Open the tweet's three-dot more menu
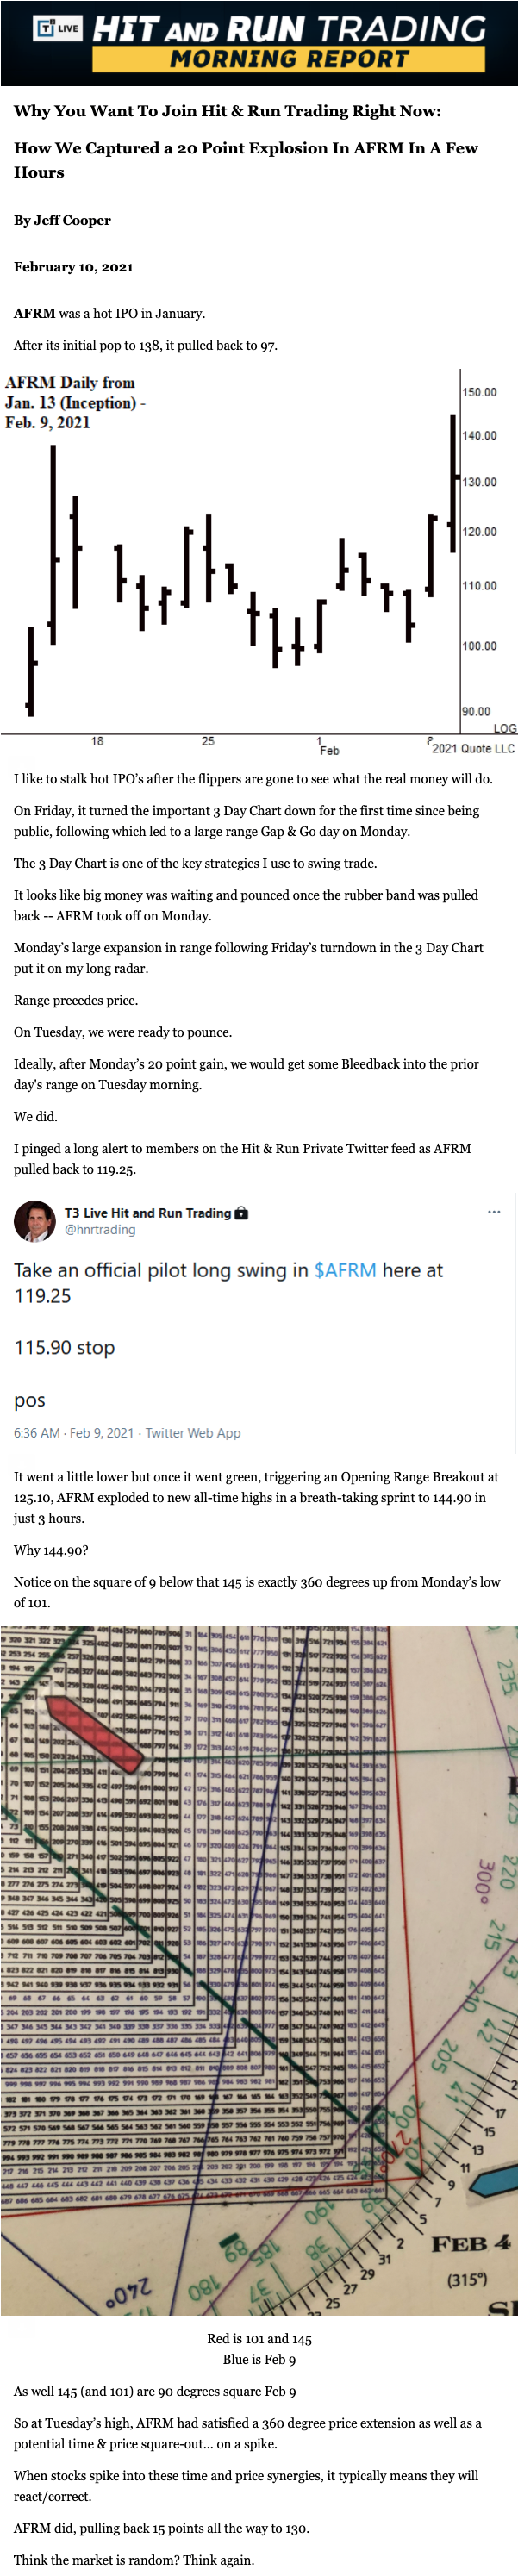518x2576 pixels. (494, 1212)
